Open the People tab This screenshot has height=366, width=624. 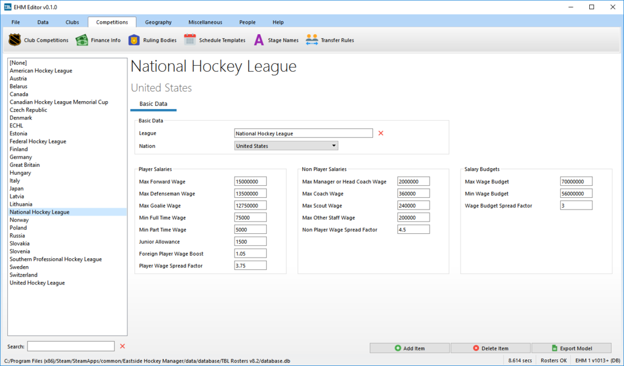tap(247, 23)
